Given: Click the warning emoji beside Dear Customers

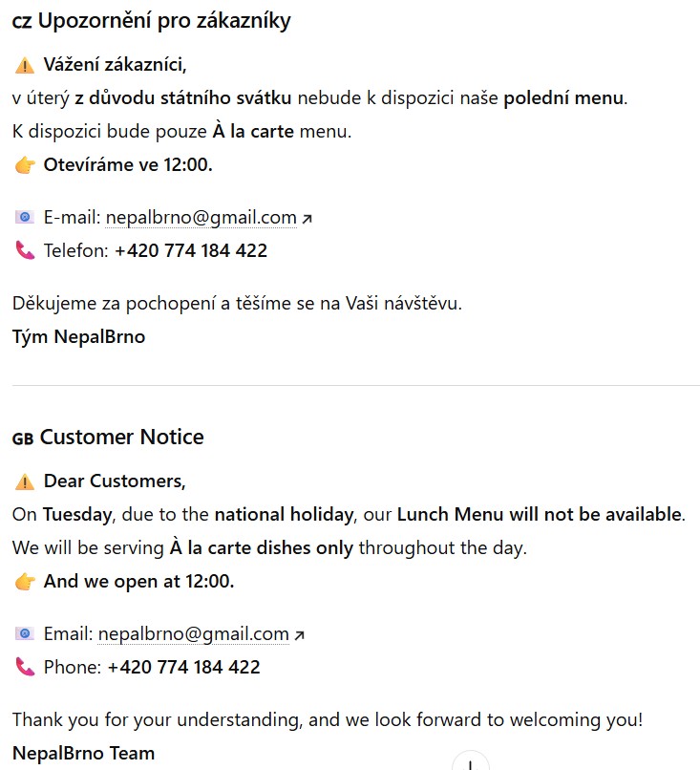Looking at the screenshot, I should point(25,481).
